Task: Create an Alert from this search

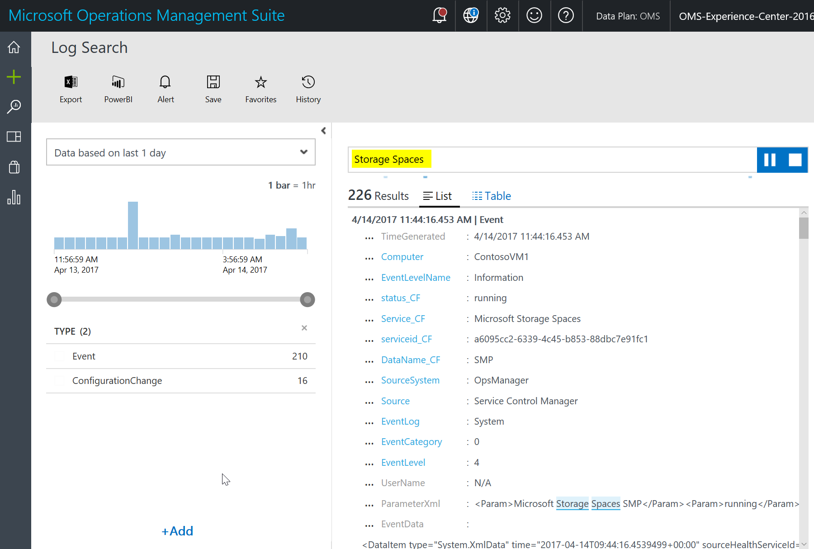Action: 166,90
